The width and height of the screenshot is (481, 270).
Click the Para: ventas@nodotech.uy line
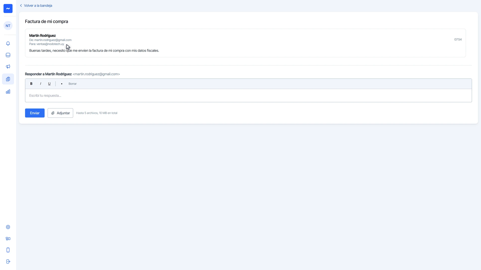(47, 44)
